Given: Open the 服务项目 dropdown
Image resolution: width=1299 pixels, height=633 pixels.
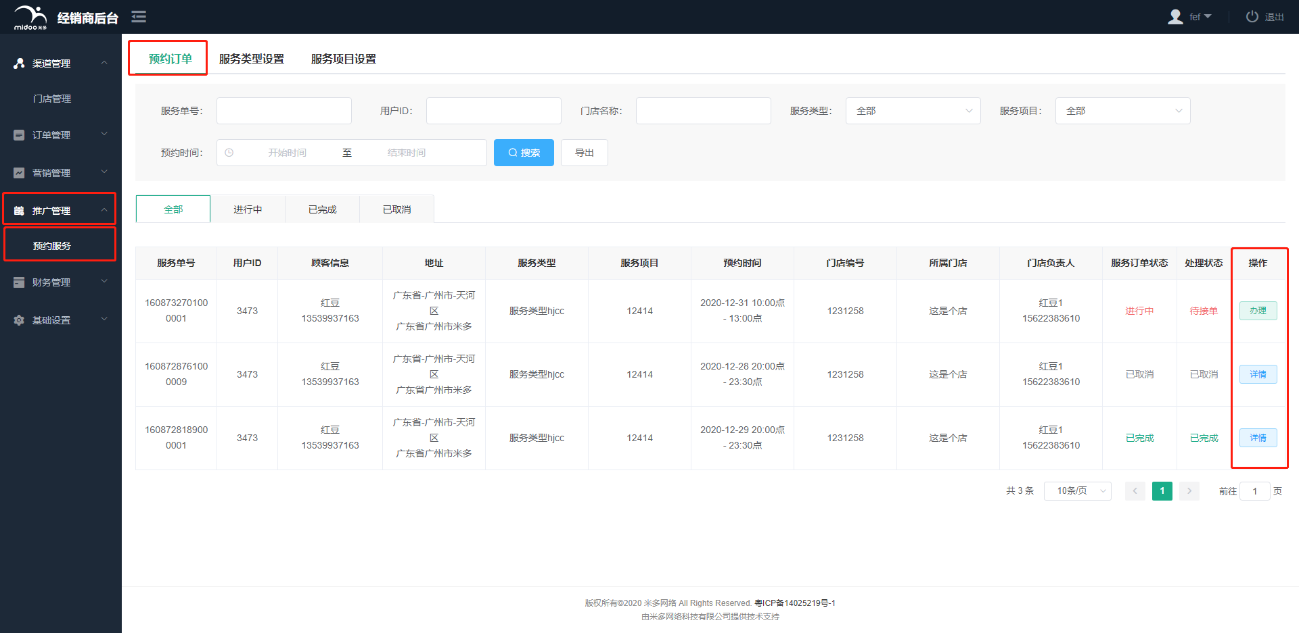Looking at the screenshot, I should (x=1122, y=111).
